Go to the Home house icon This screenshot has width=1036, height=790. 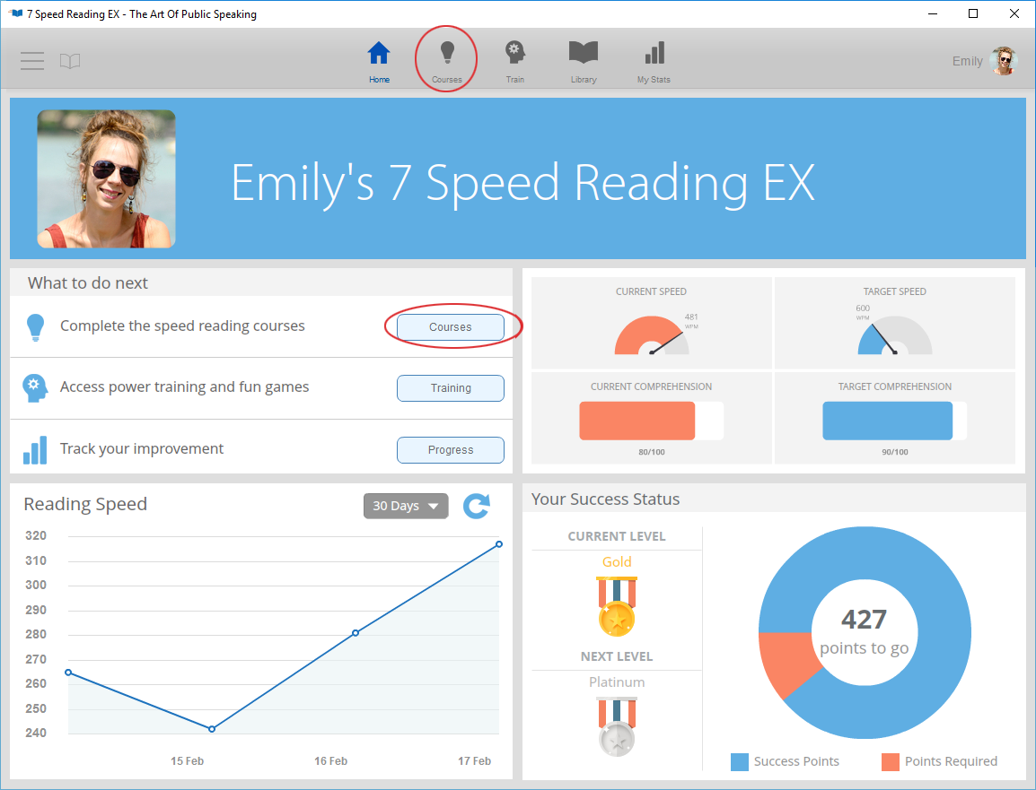379,54
